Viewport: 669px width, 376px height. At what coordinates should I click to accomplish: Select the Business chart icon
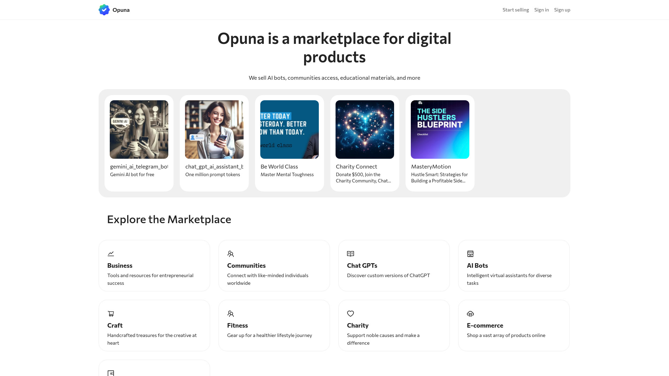click(x=111, y=253)
